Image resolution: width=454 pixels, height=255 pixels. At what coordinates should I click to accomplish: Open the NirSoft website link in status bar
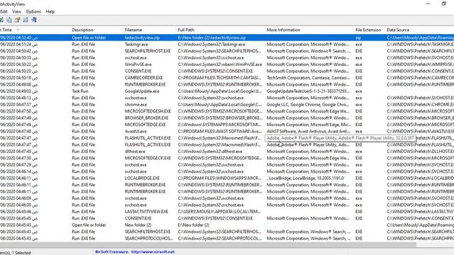tap(153, 252)
